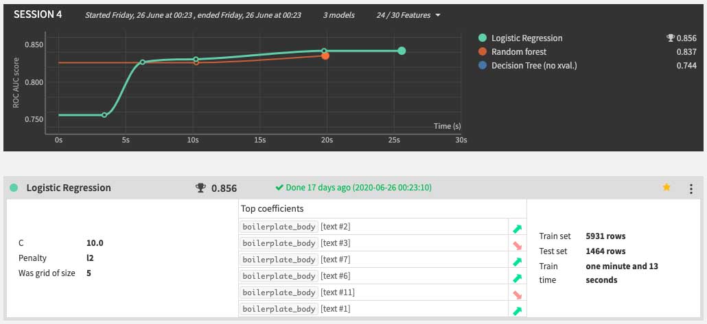Click the yellow star favorite icon
This screenshot has width=707, height=324.
(x=667, y=188)
